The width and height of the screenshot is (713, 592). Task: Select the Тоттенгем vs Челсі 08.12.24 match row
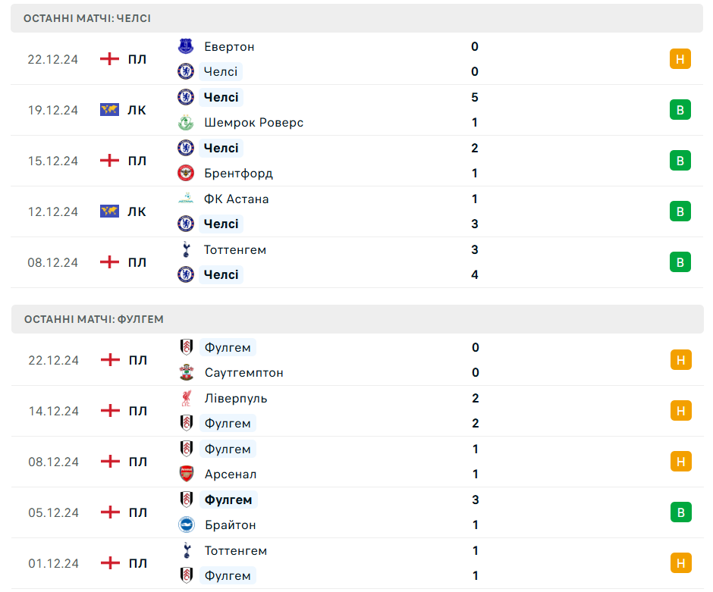coord(356,262)
